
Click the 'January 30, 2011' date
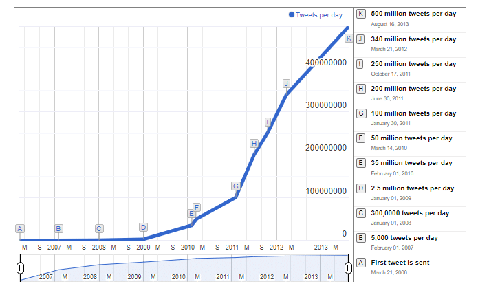[x=391, y=123]
